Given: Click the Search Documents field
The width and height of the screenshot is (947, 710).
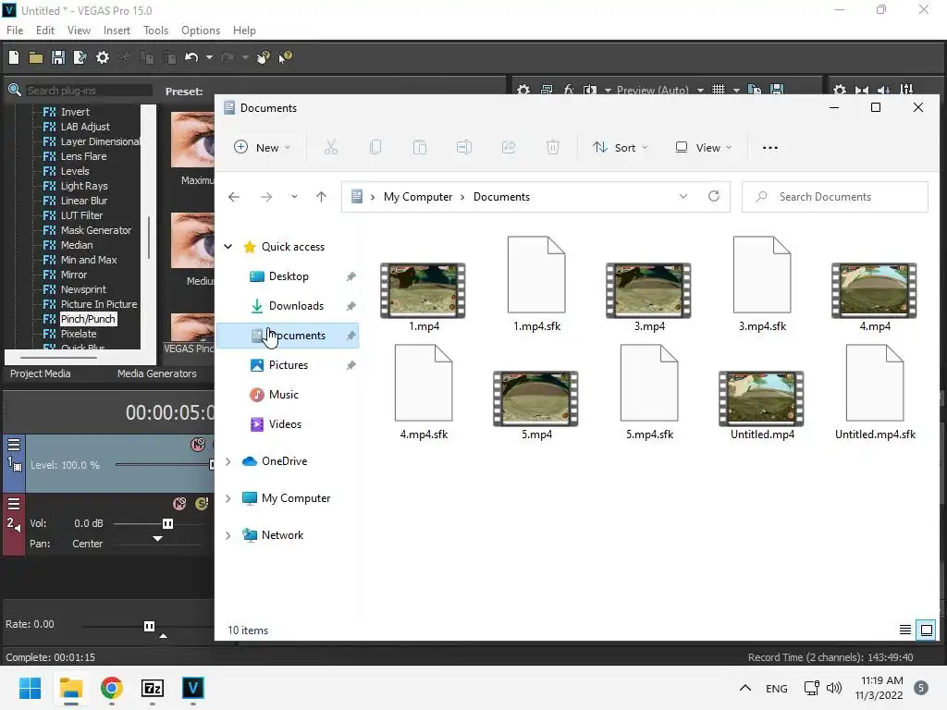Looking at the screenshot, I should click(x=835, y=197).
